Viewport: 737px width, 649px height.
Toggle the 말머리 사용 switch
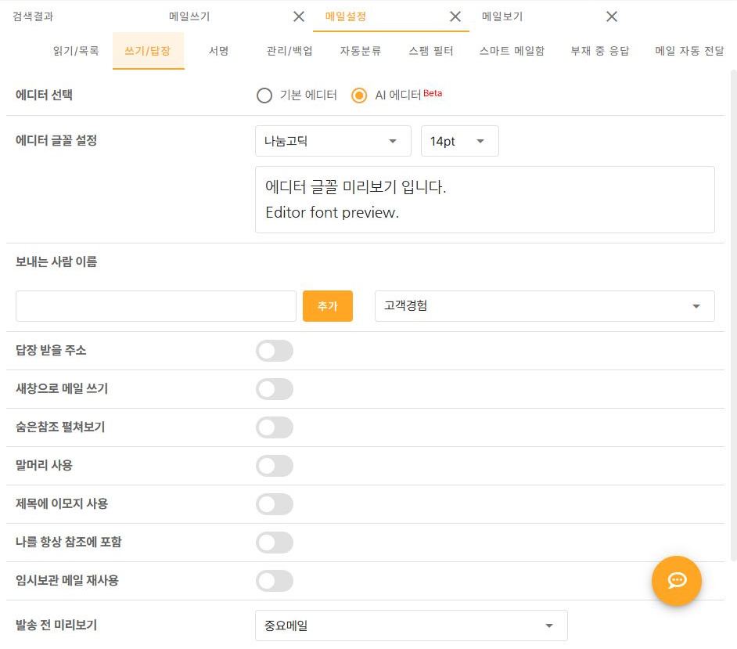(275, 466)
